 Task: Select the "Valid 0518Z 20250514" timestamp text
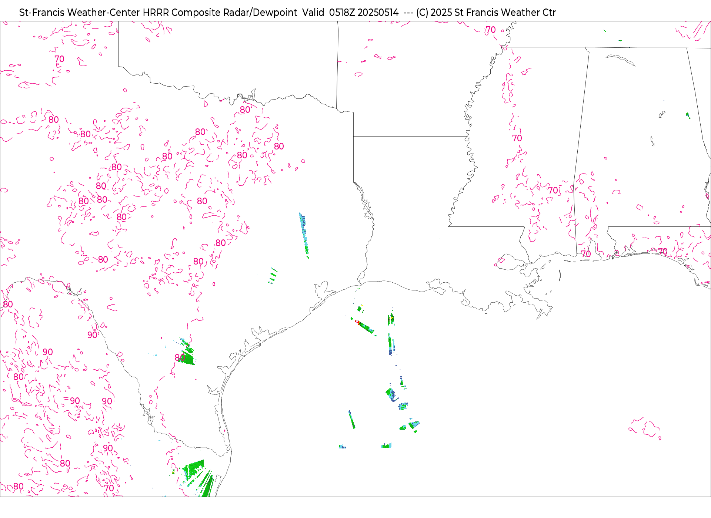(350, 13)
